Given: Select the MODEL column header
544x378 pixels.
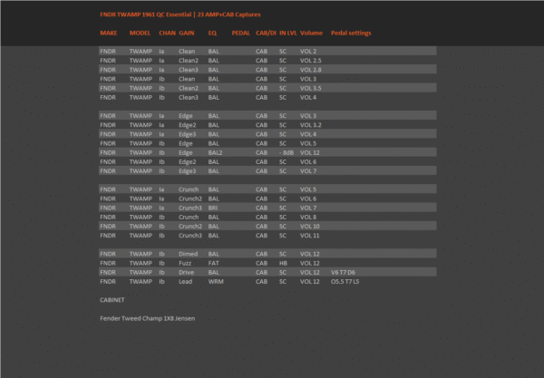Looking at the screenshot, I should 141,34.
